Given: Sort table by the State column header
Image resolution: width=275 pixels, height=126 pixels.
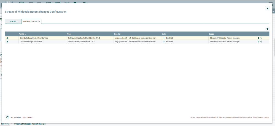Looking at the screenshot, I should pyautogui.click(x=185, y=34).
